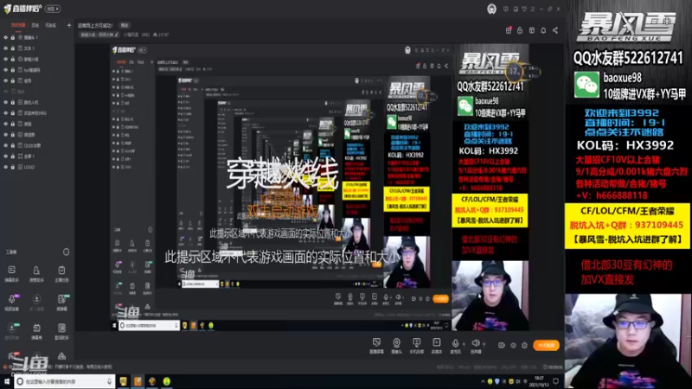Click the record video camera icon

[502, 345]
